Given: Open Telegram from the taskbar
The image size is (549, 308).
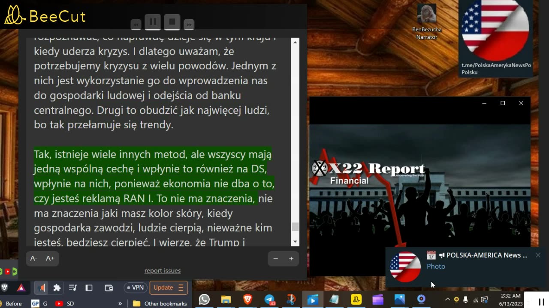Looking at the screenshot, I should (x=269, y=299).
